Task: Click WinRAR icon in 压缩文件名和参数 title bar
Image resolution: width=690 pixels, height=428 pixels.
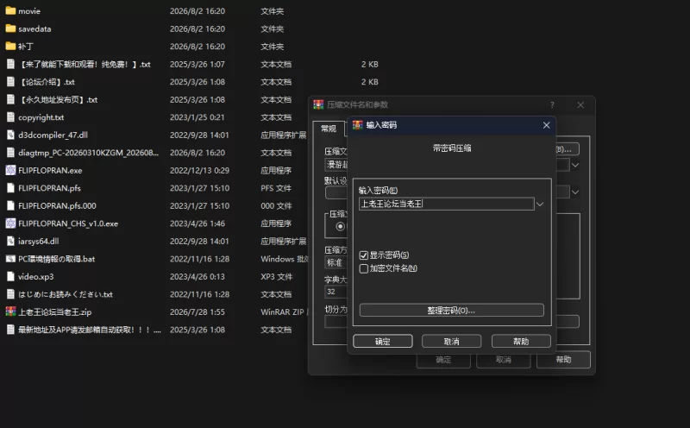Action: point(318,104)
